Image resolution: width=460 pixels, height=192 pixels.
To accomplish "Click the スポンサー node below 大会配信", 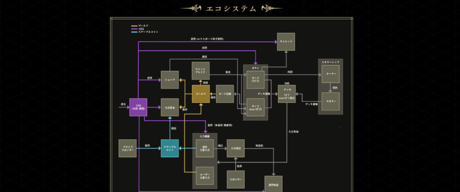I will click(235, 179).
